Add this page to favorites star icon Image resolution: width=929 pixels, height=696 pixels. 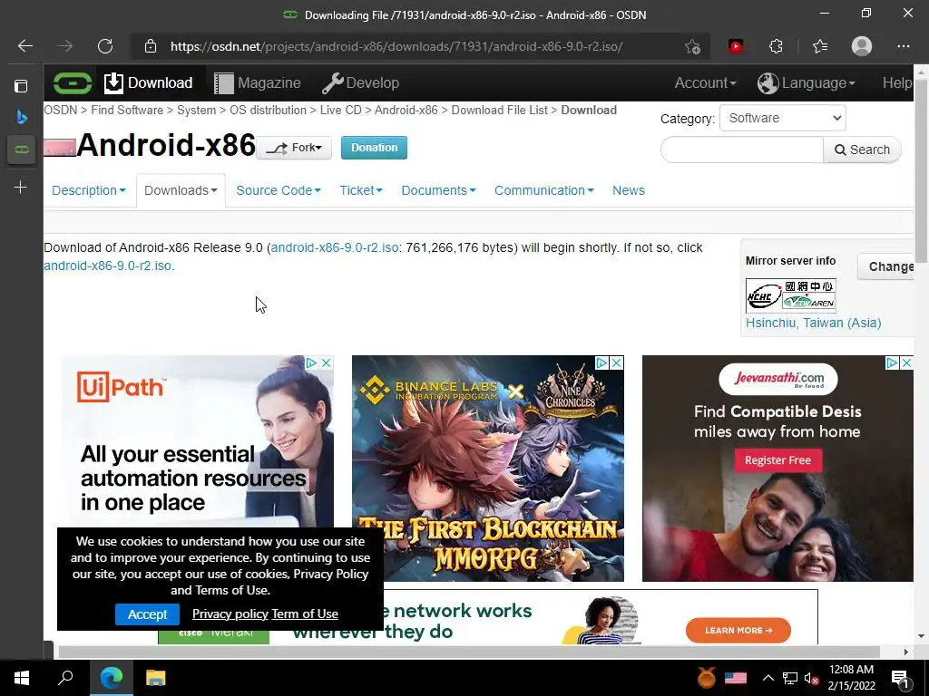pyautogui.click(x=692, y=47)
